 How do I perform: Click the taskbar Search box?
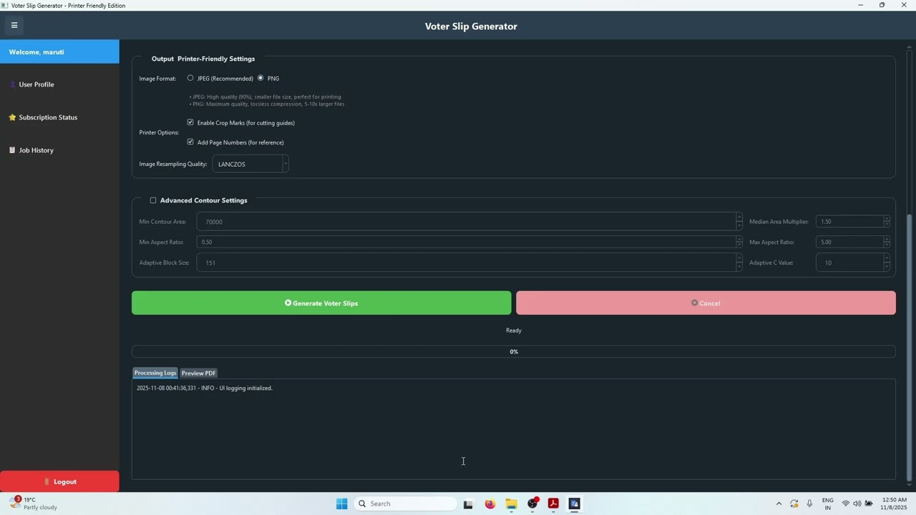(x=405, y=504)
